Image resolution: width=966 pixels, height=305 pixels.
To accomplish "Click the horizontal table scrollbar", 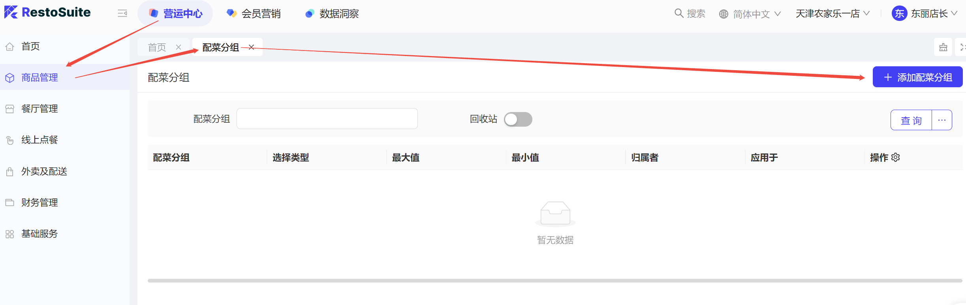I will tap(555, 281).
